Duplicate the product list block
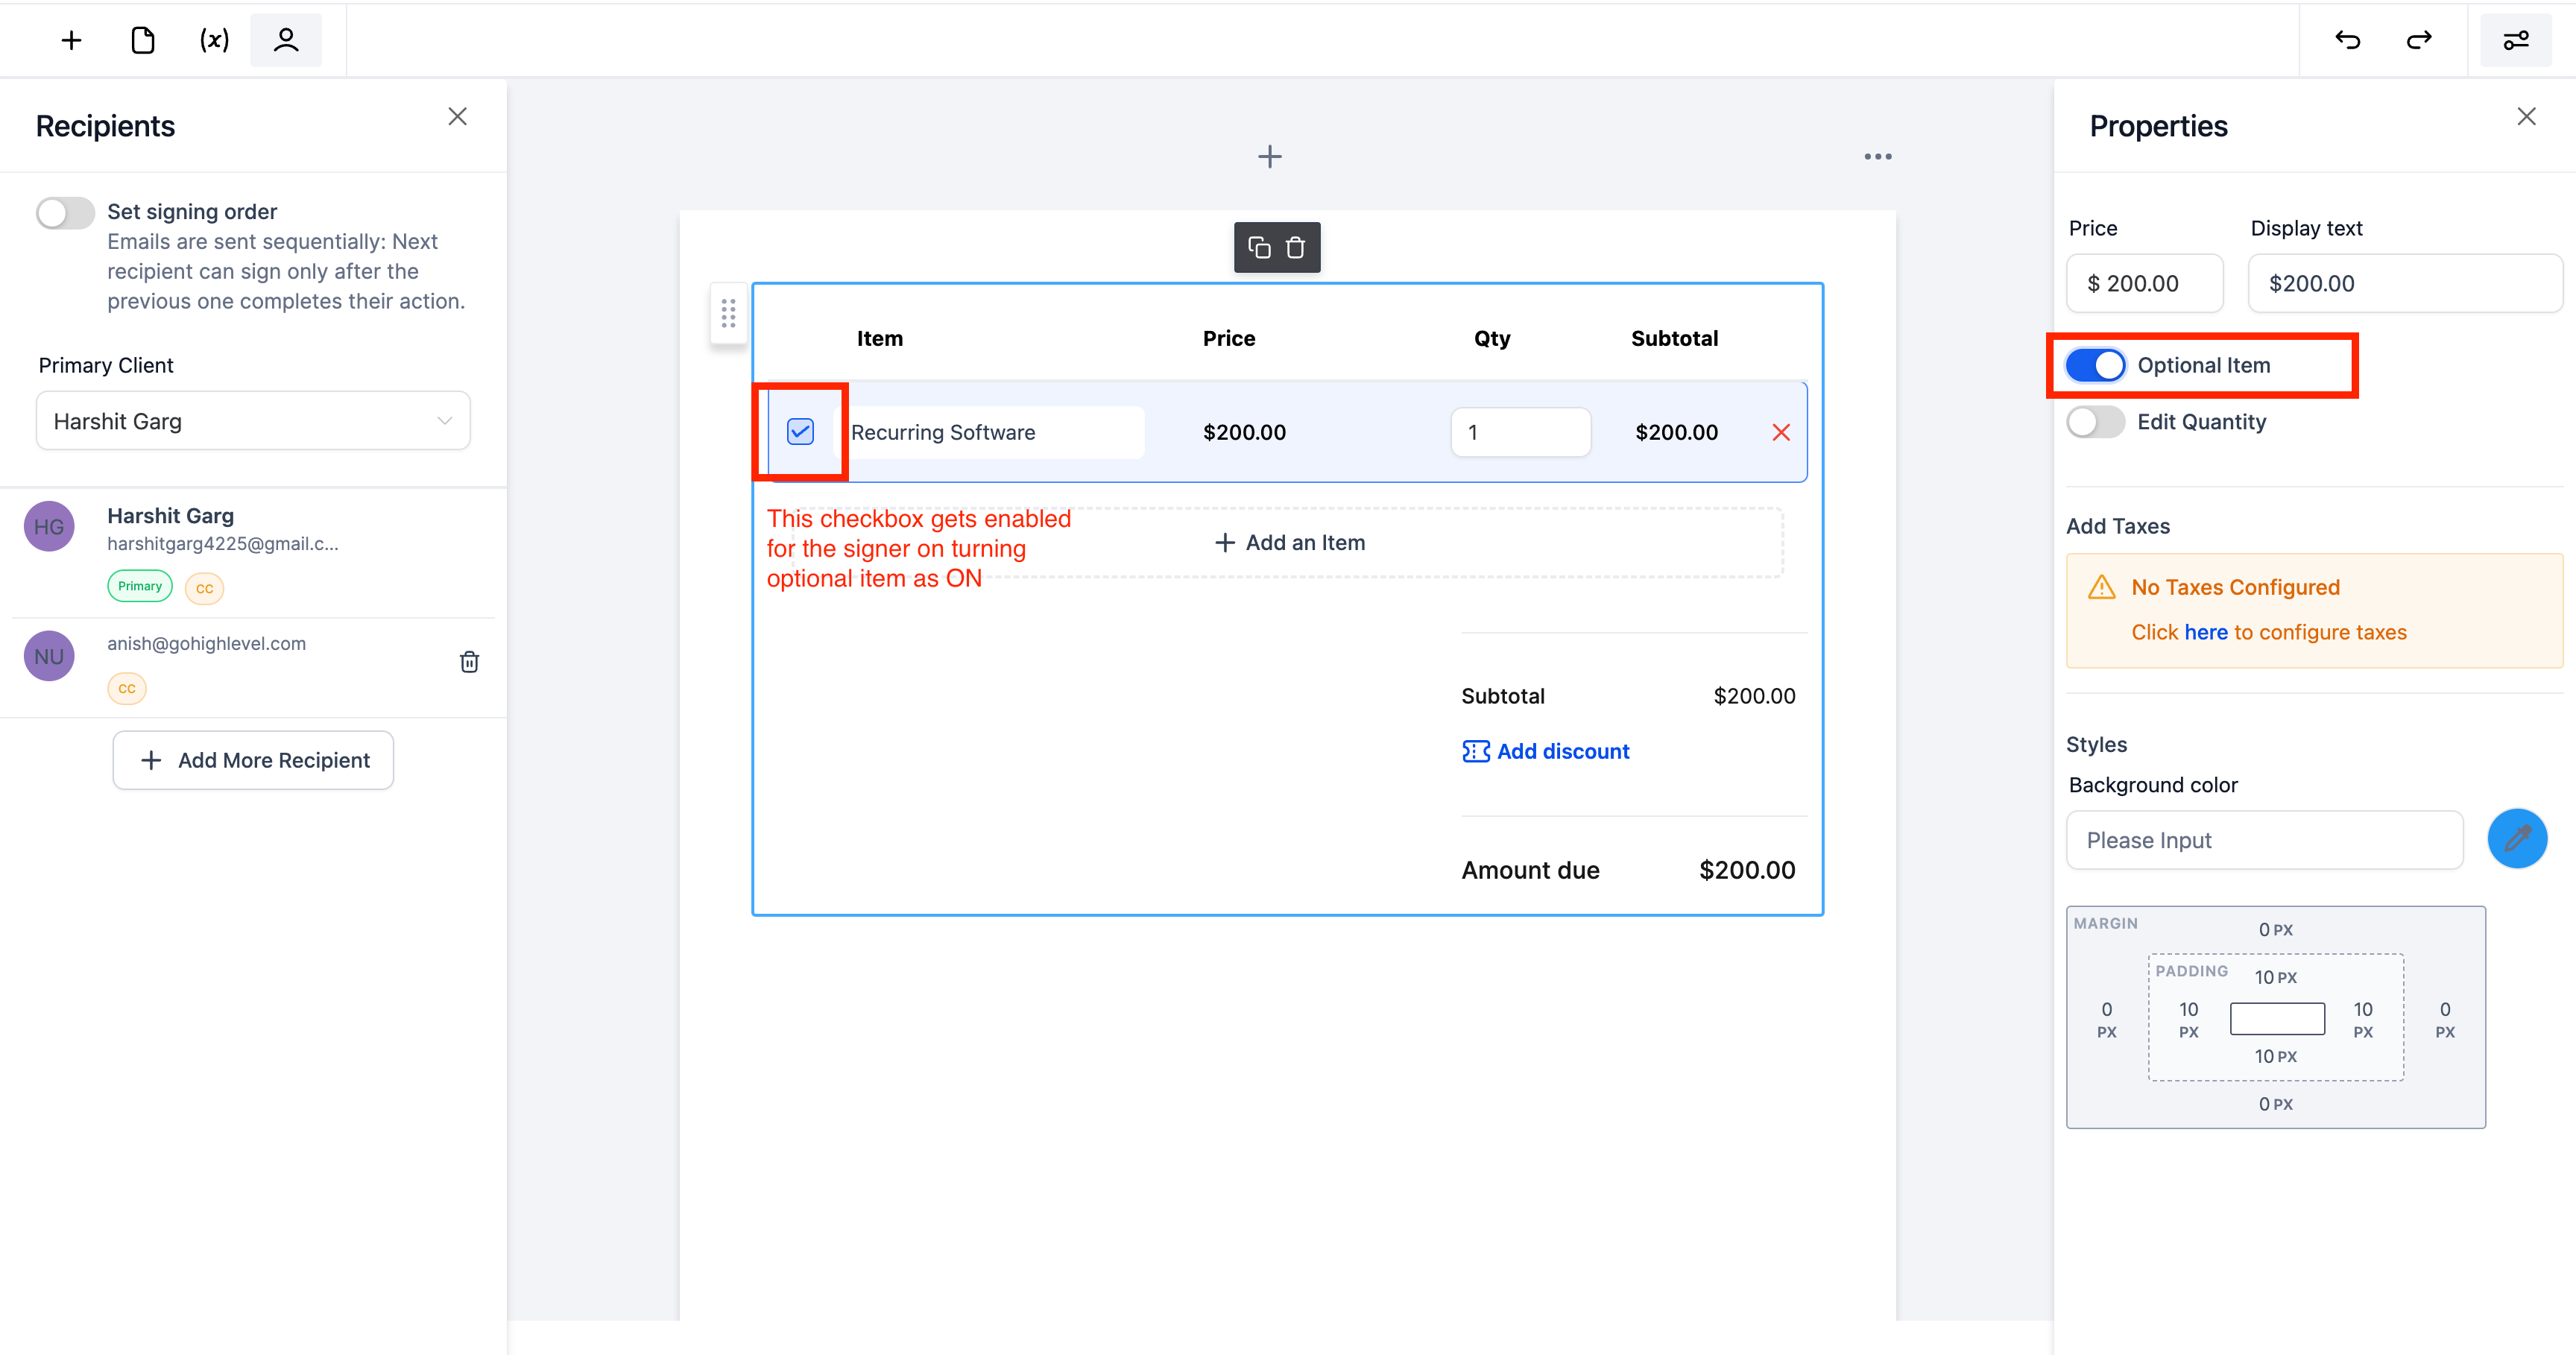The image size is (2576, 1355). (1259, 247)
